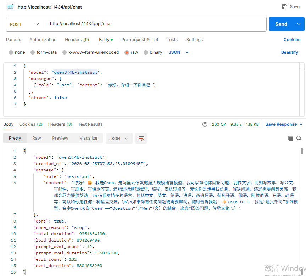
Task: Click the "role": "assistant" line
Action: (69, 176)
